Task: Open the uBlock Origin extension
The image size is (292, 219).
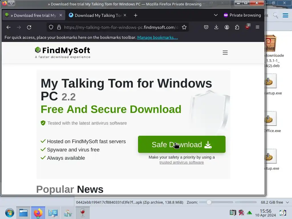Action: pyautogui.click(x=247, y=27)
